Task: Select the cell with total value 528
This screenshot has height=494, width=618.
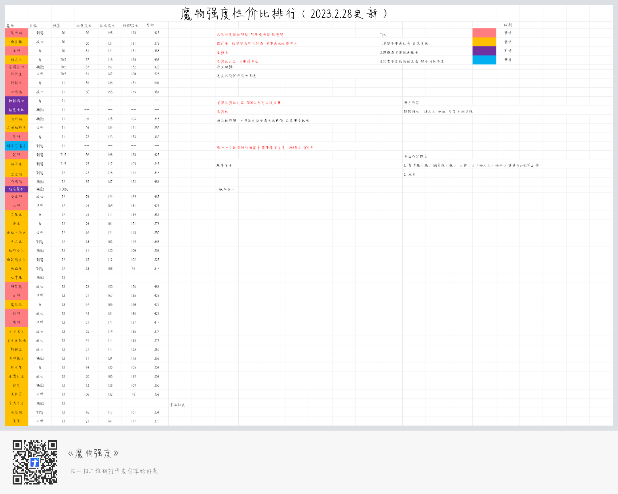Action: pos(157,74)
